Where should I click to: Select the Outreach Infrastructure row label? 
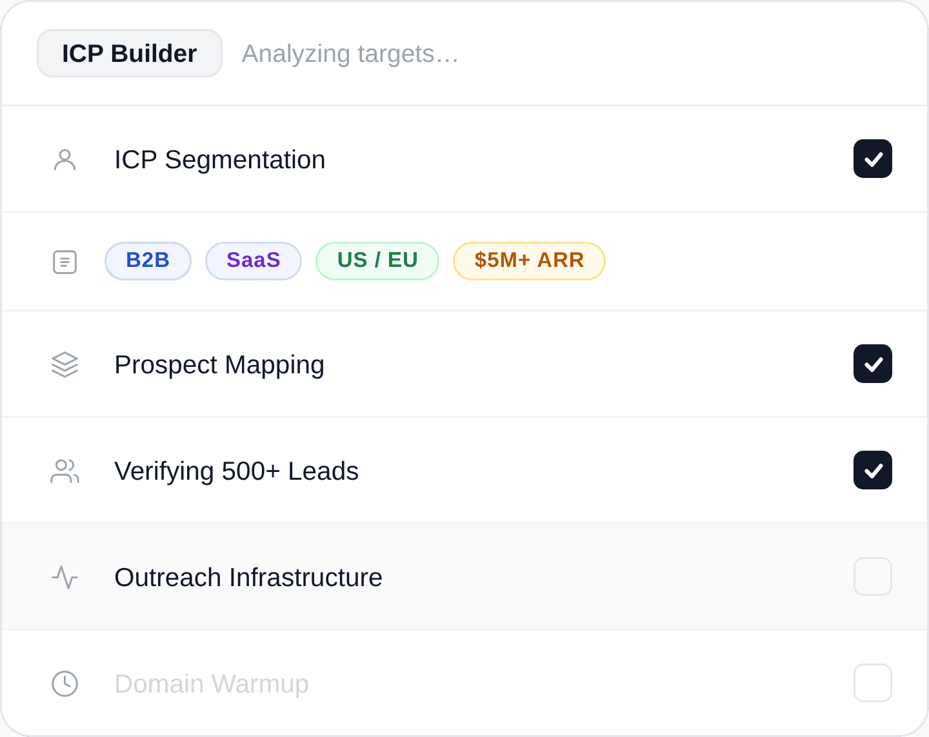click(248, 578)
